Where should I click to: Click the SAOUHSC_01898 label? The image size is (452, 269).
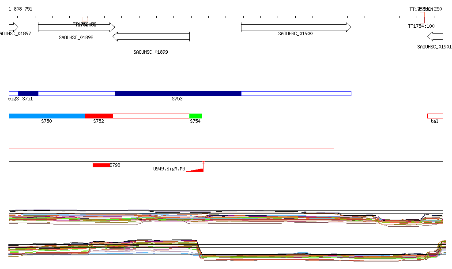click(76, 37)
